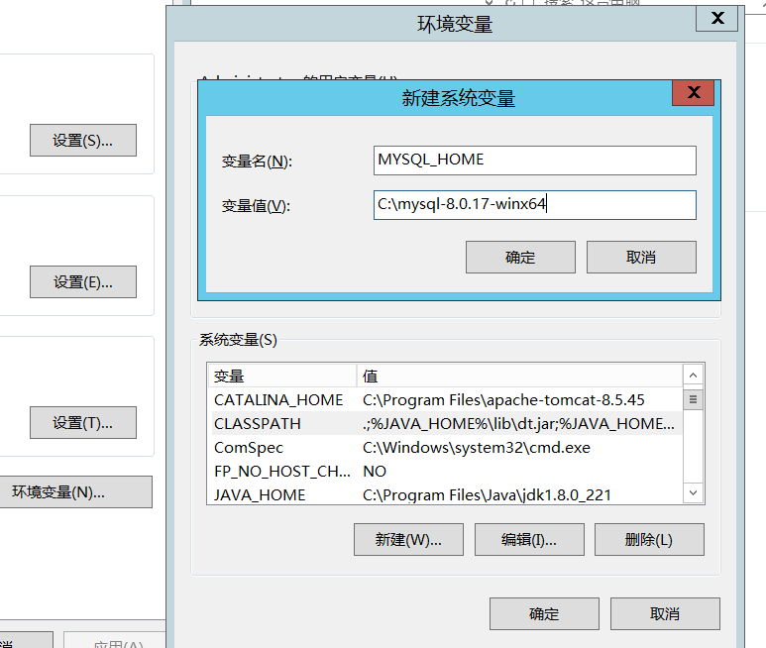Close the 环境变量 window with X
This screenshot has height=648, width=766.
point(716,19)
